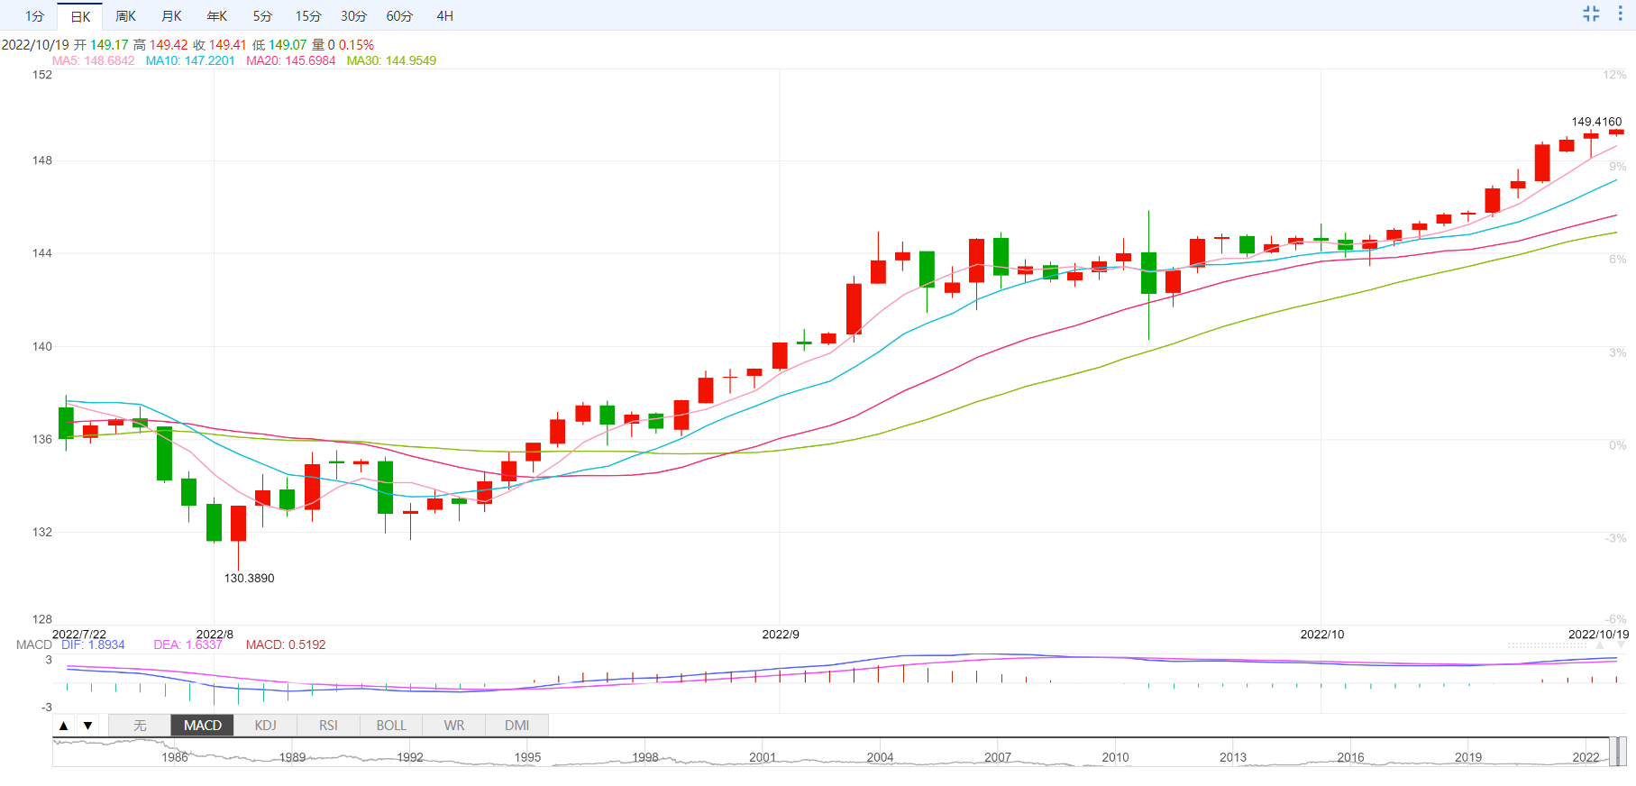This screenshot has width=1636, height=786.
Task: Open the three-dot more options menu
Action: (1620, 14)
